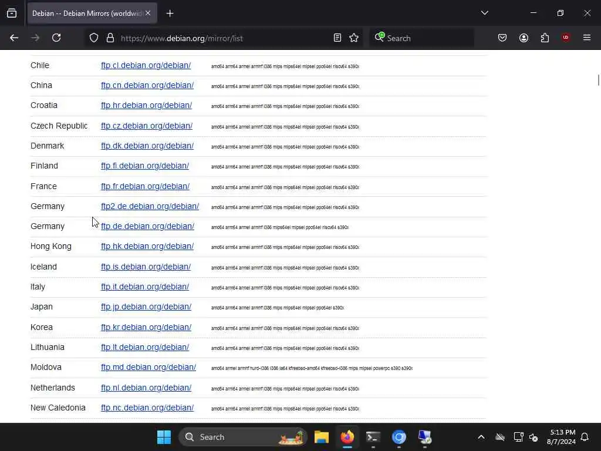Viewport: 601px width, 451px height.
Task: Open the Firefox View tab list icon
Action: click(12, 14)
